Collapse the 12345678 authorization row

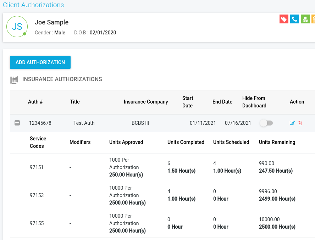(x=17, y=123)
